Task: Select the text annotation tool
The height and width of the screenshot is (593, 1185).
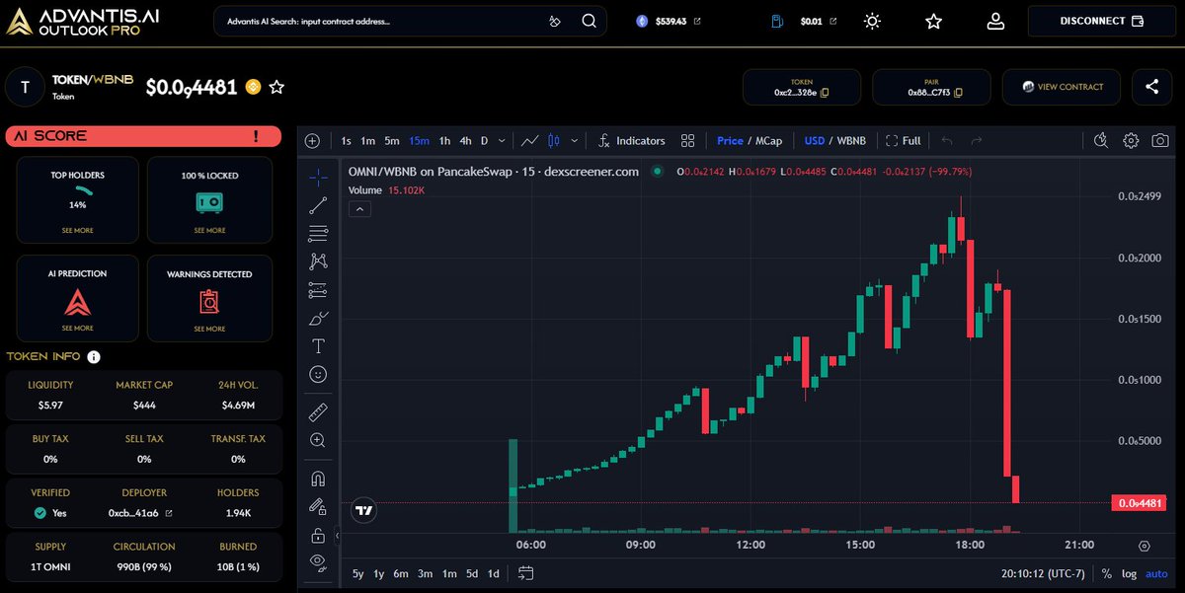Action: click(318, 346)
